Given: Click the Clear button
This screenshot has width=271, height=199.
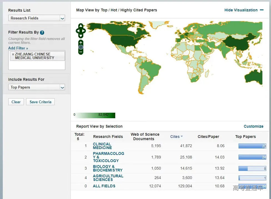Looking at the screenshot, I should click(16, 102).
